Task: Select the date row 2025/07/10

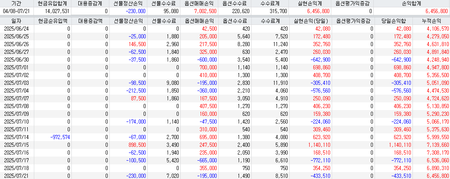Action: [17, 122]
